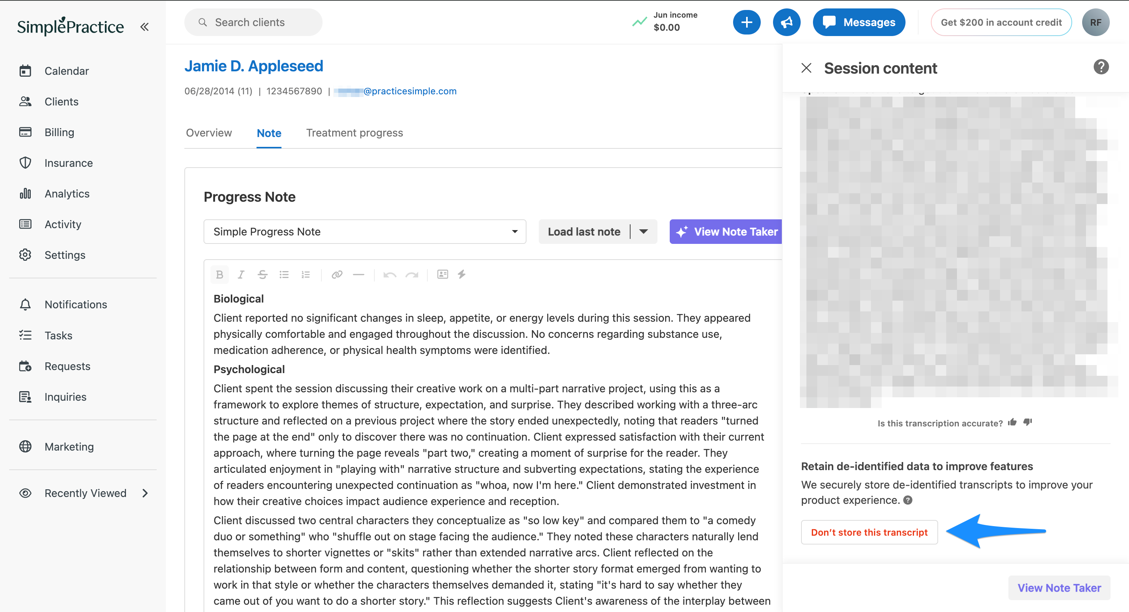This screenshot has width=1129, height=612.
Task: Open the Analytics page
Action: (x=66, y=194)
